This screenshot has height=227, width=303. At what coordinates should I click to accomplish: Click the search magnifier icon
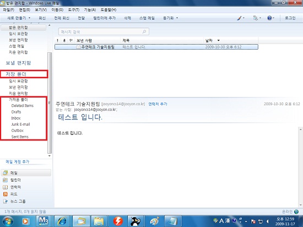(x=144, y=31)
